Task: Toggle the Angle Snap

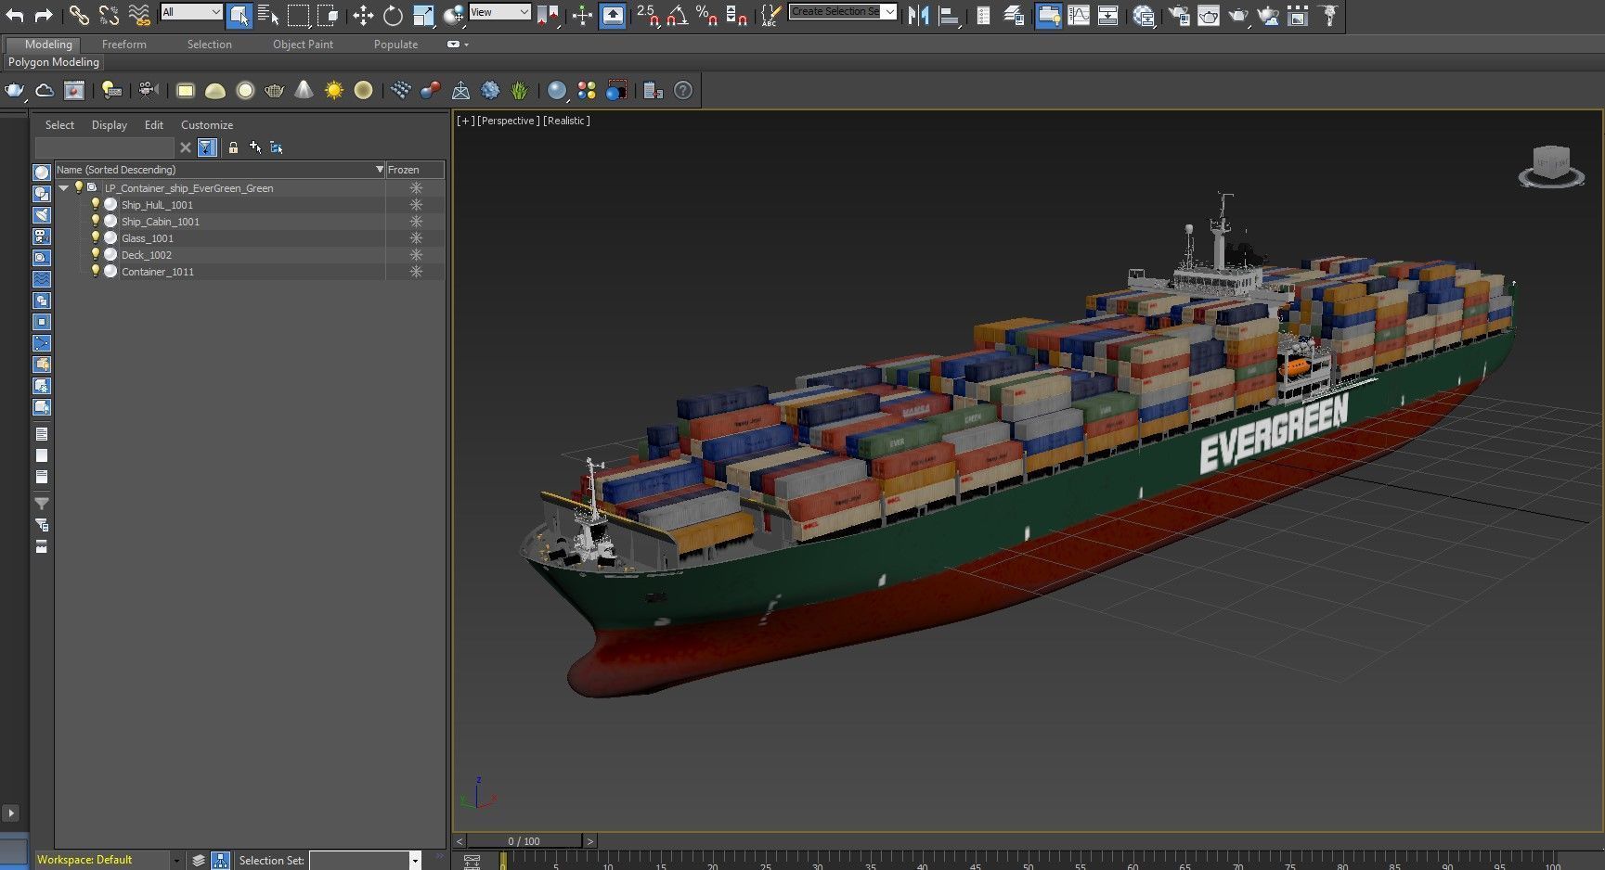Action: point(678,15)
